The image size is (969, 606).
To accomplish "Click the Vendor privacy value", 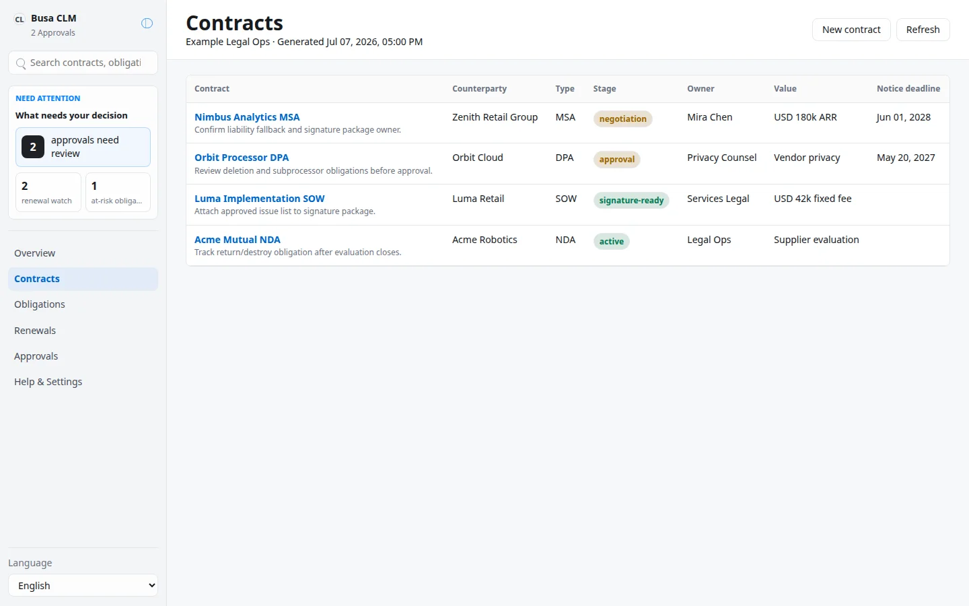I will point(807,158).
